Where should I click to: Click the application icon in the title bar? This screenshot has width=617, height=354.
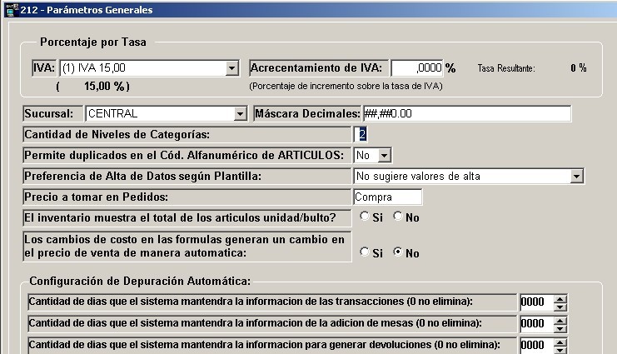11,10
